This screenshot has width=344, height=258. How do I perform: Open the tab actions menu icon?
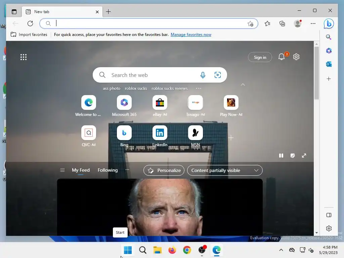click(x=14, y=12)
